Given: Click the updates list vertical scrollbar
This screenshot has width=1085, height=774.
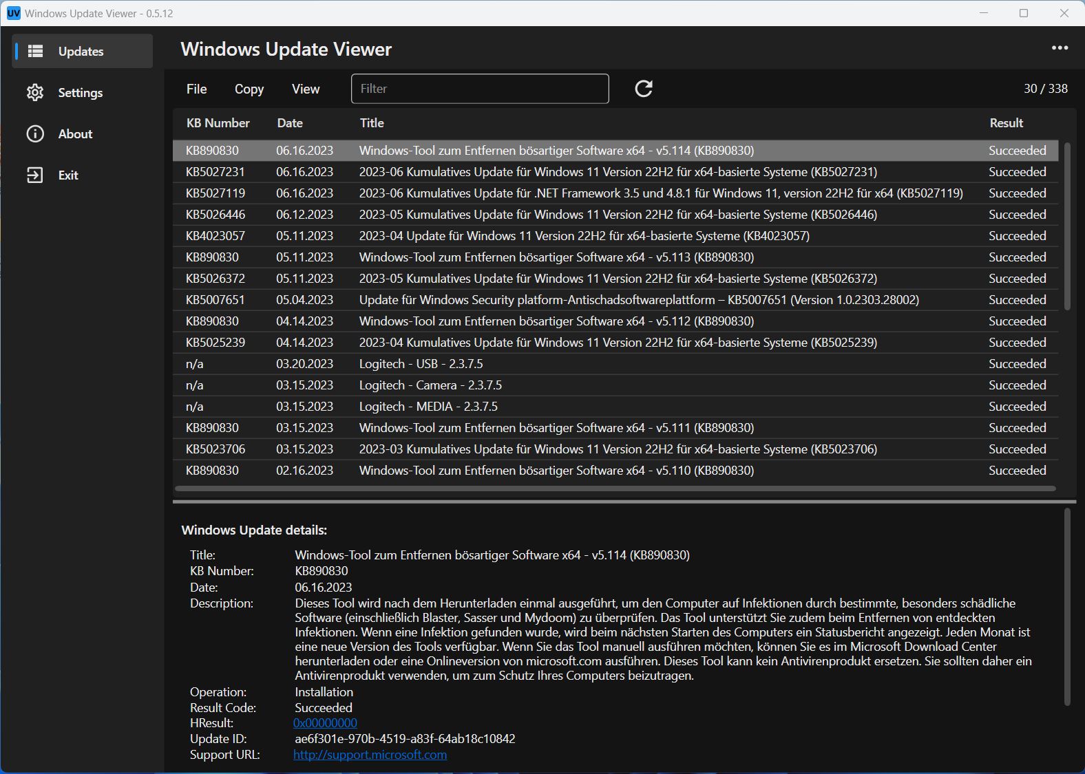Looking at the screenshot, I should (1067, 226).
